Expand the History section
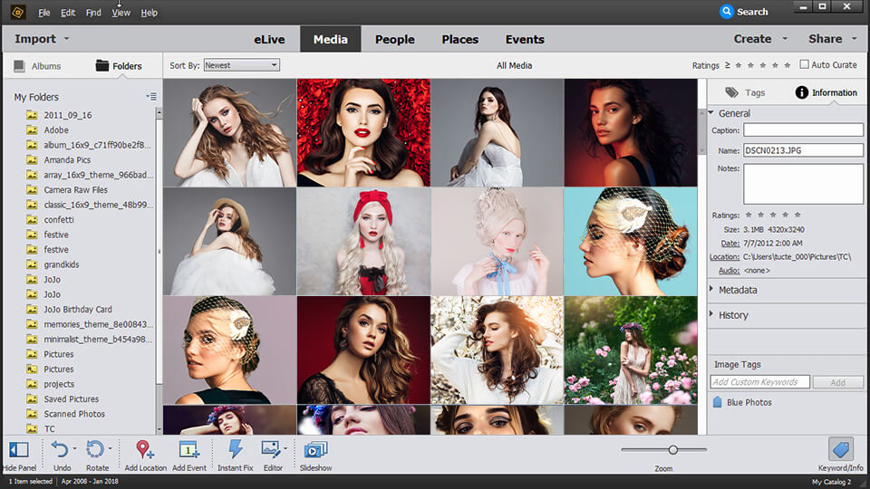Image resolution: width=870 pixels, height=489 pixels. click(x=733, y=315)
